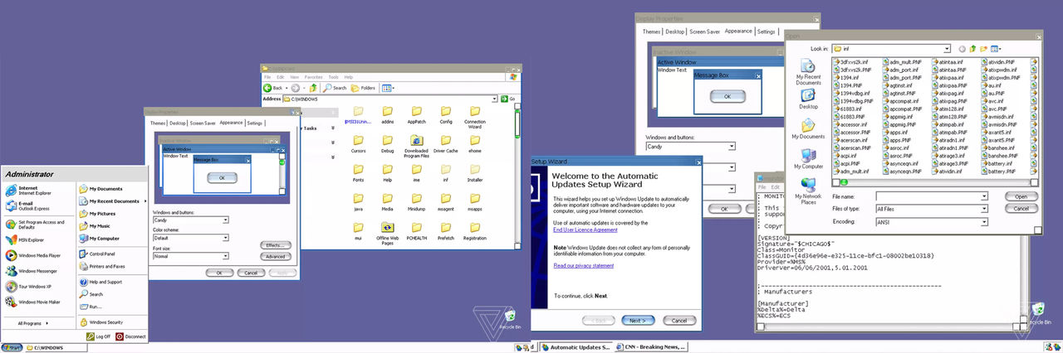Click the Create New Folder icon in the Open dialog
Viewport: 1063px width, 353px height.
coord(983,49)
